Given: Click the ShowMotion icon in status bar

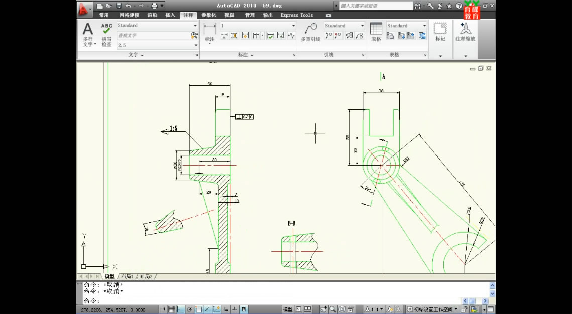Looking at the screenshot, I should coord(351,309).
